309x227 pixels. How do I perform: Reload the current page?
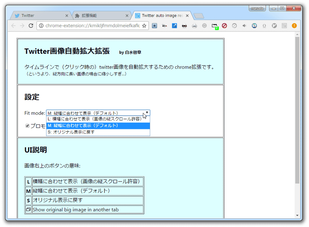[31, 26]
